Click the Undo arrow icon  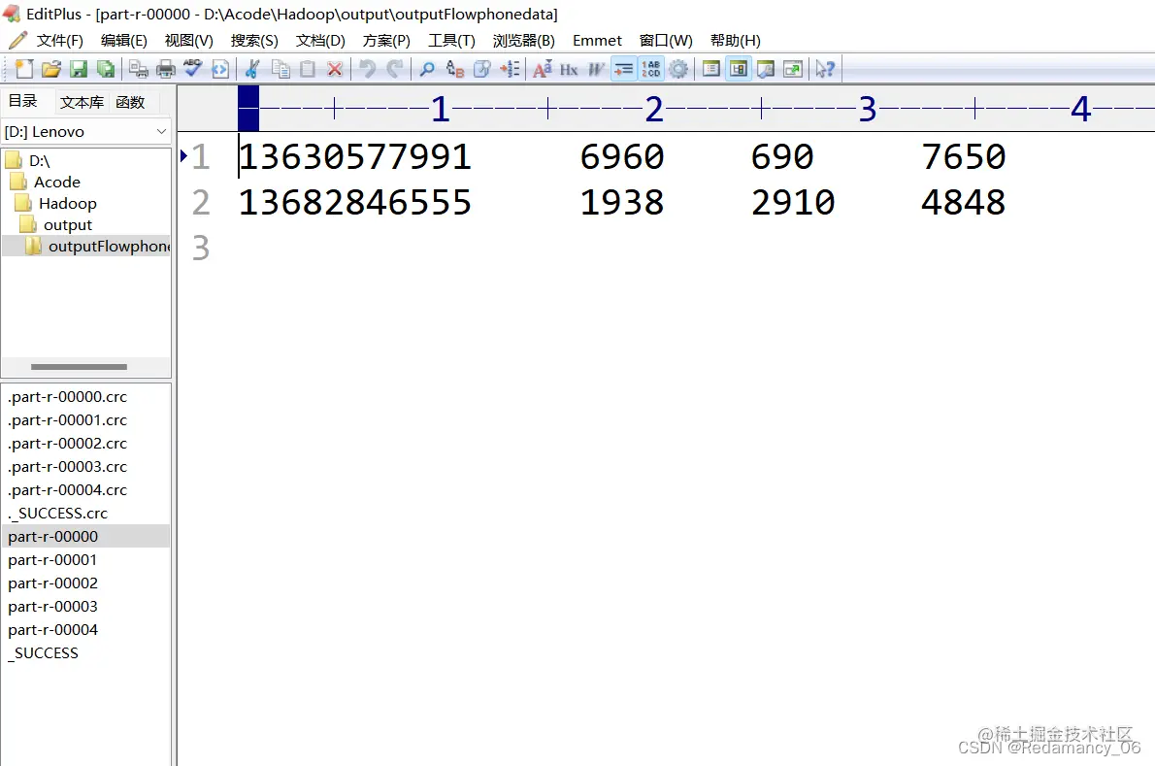(367, 69)
